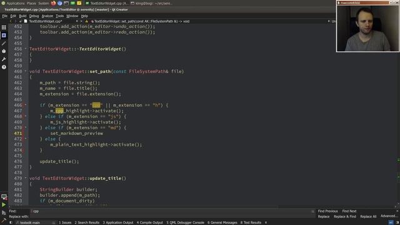The height and width of the screenshot is (225, 400).
Task: Open the Welcome mode grid icon
Action: (4, 27)
